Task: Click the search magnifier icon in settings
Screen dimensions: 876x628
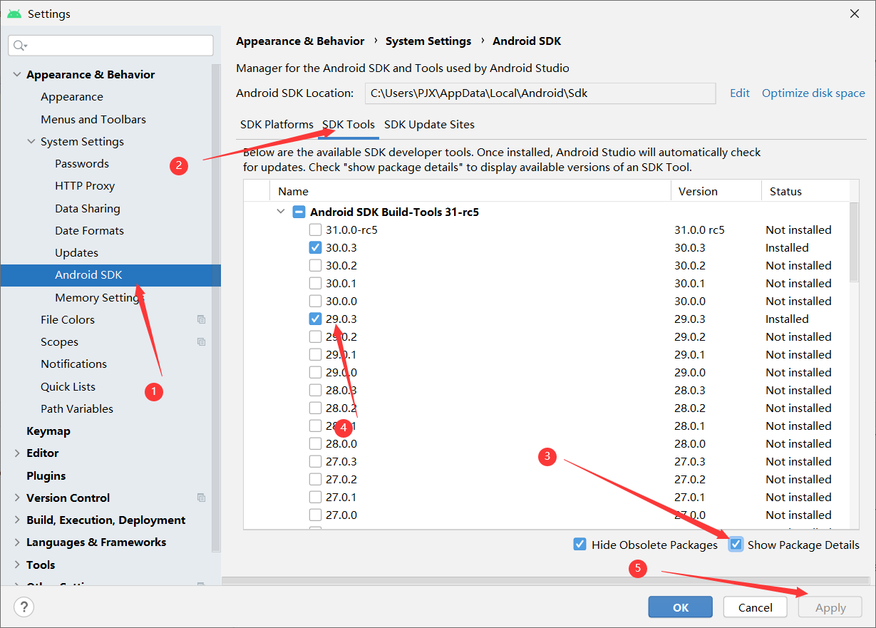Action: (19, 46)
